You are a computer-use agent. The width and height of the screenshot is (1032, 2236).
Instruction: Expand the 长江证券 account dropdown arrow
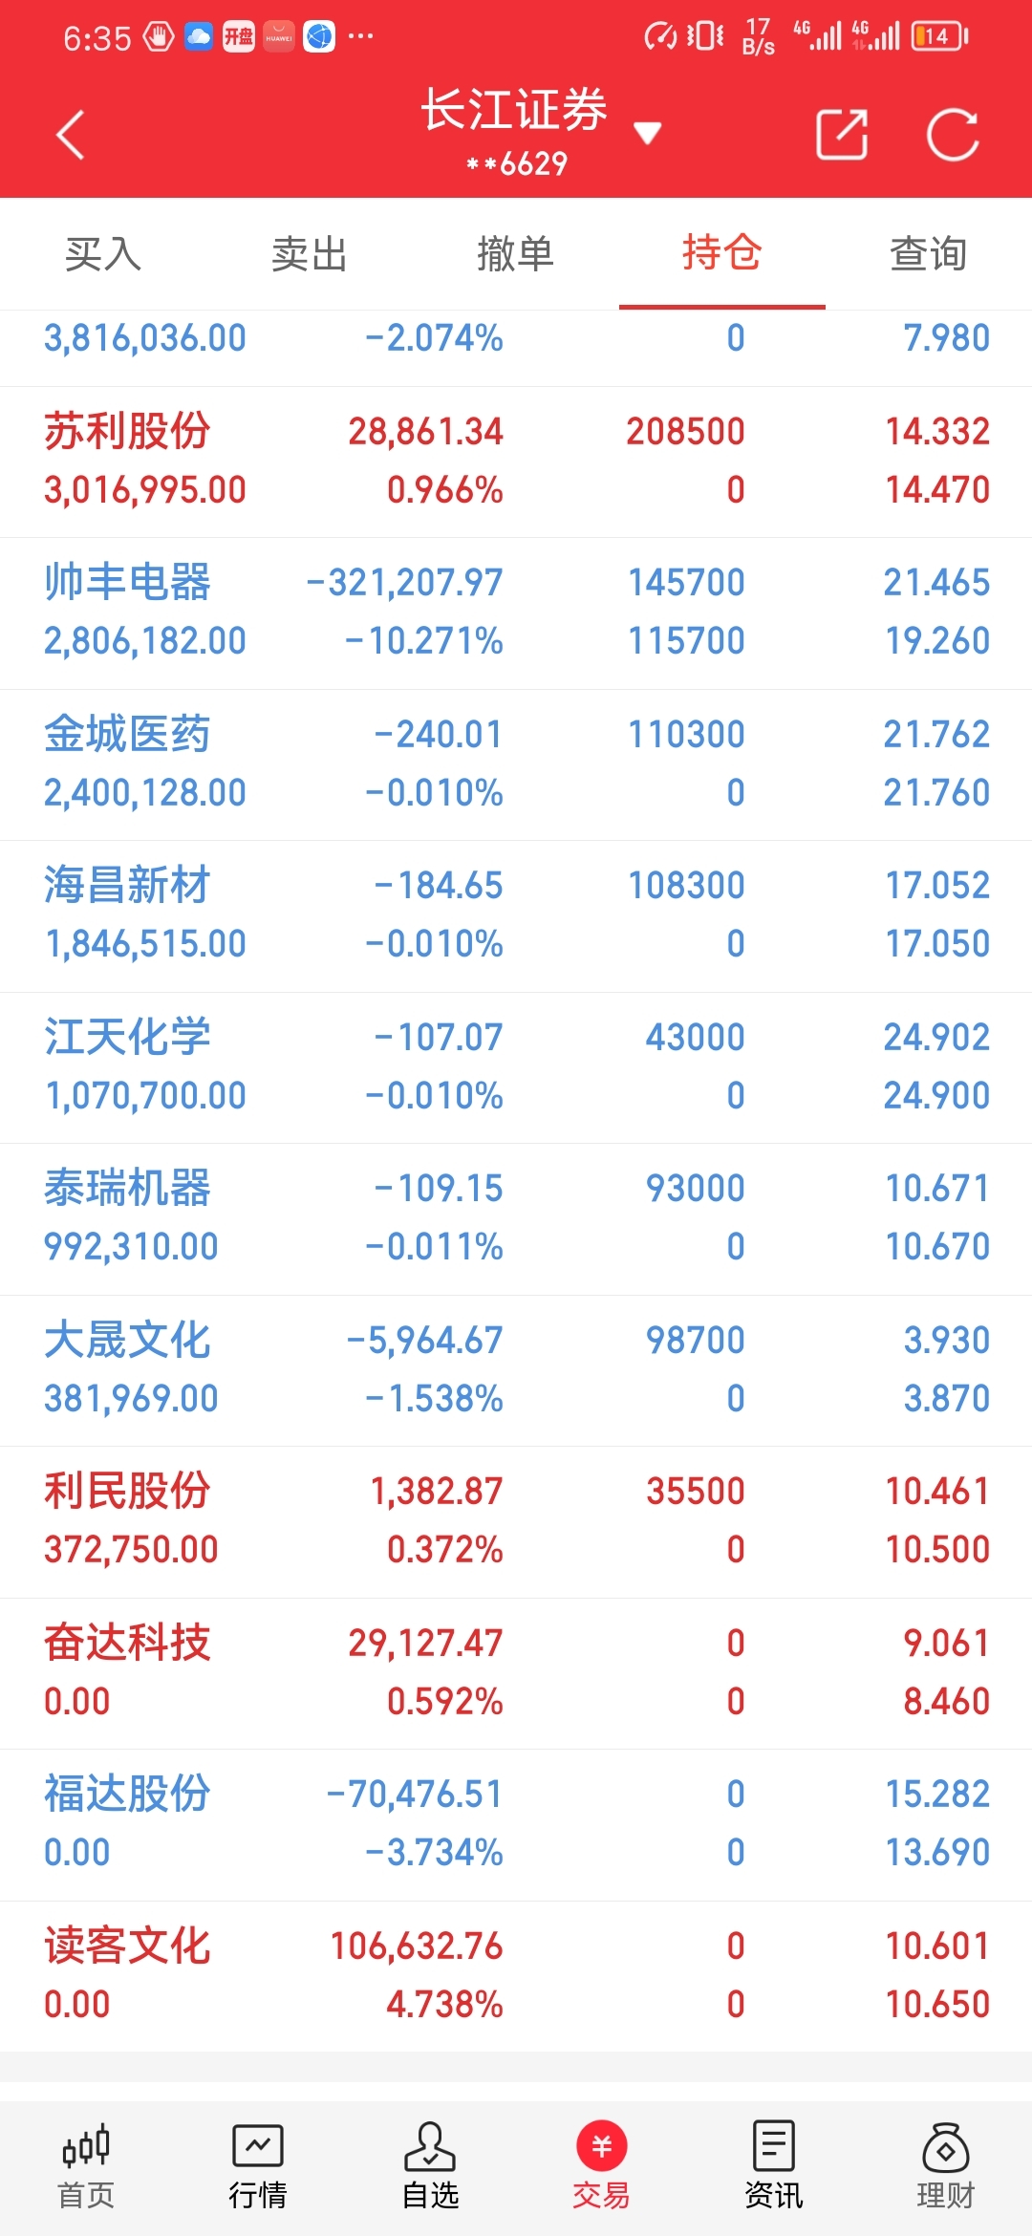pos(648,133)
